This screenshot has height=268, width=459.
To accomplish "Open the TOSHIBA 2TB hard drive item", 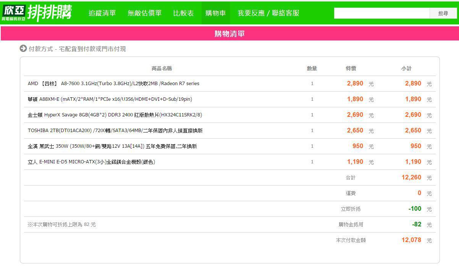I will [115, 131].
